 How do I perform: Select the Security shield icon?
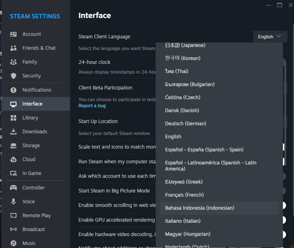coord(14,76)
